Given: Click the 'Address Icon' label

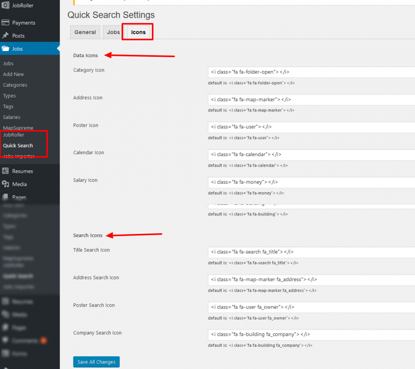Looking at the screenshot, I should [88, 97].
